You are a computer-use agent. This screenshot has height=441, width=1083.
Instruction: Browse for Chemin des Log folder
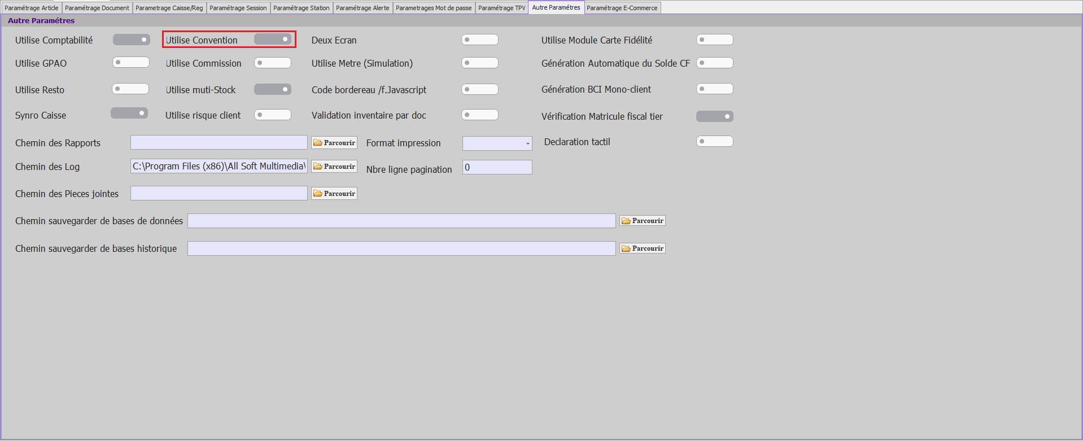tap(334, 167)
